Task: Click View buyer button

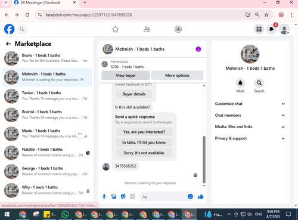Action: (126, 75)
